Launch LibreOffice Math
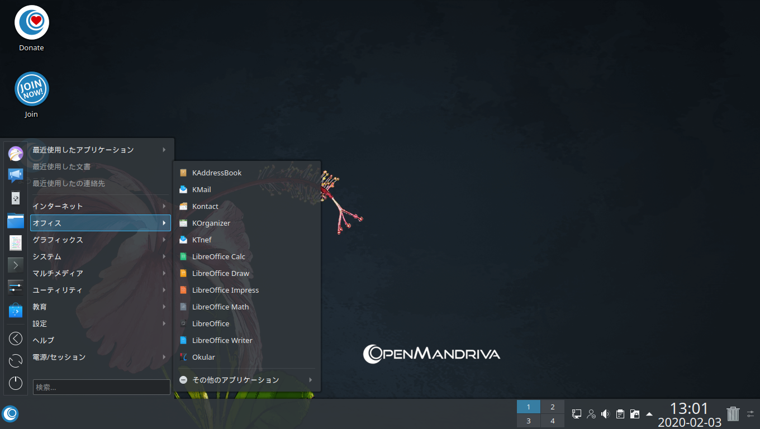 pyautogui.click(x=246, y=307)
